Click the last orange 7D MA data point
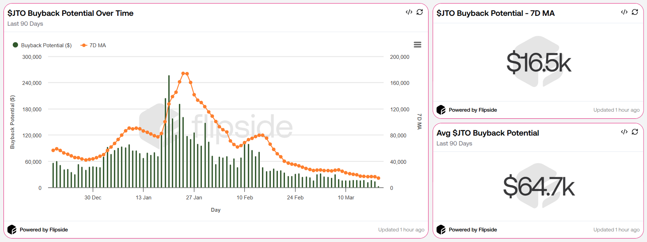647x242 pixels. point(378,178)
